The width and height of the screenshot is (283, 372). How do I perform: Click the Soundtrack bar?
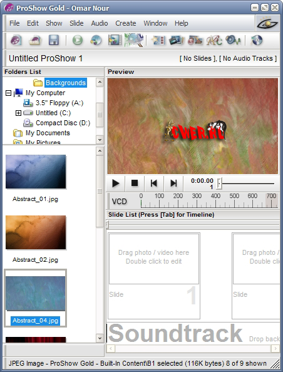(193, 333)
